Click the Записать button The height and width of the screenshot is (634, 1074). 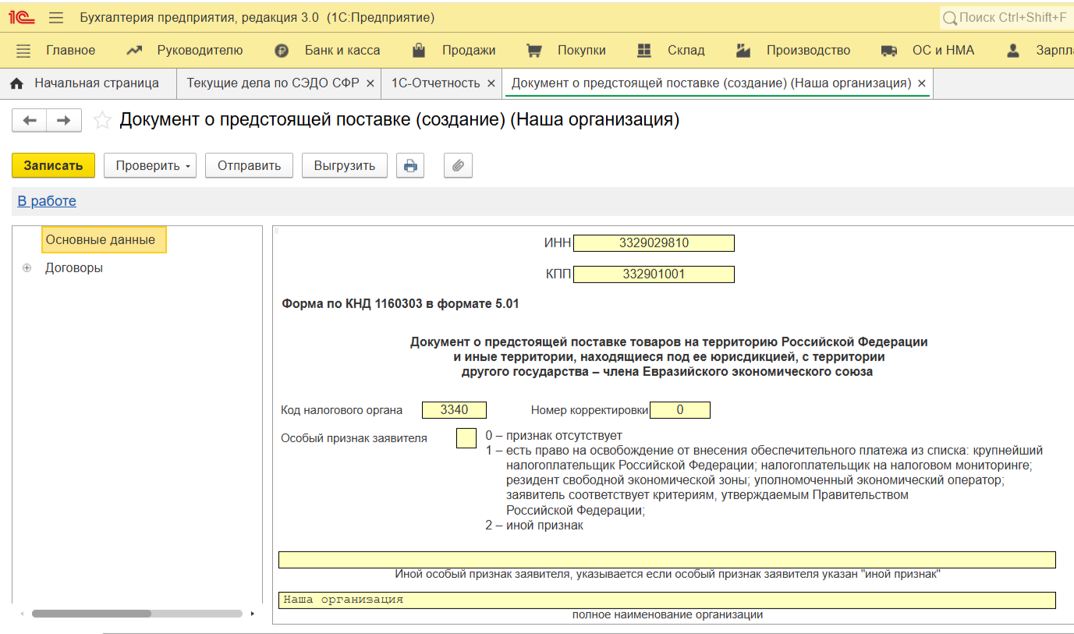coord(53,165)
